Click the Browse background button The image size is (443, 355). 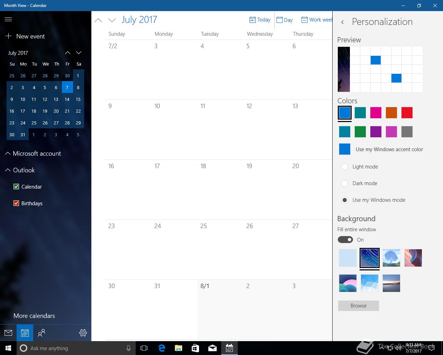[359, 306]
